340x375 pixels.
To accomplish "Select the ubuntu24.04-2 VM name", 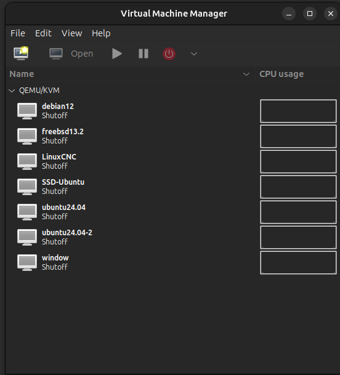I will pos(67,233).
